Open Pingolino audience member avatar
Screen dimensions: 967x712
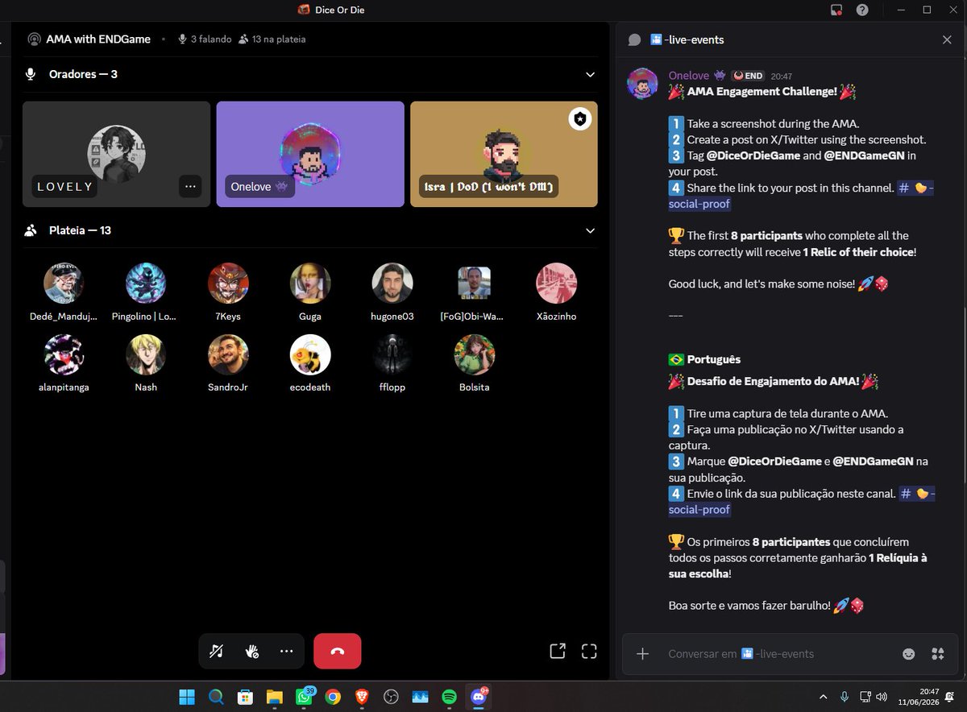tap(146, 284)
